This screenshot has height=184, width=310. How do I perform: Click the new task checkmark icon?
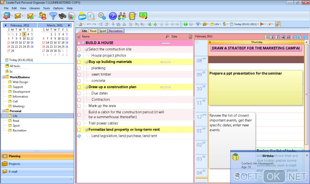pyautogui.click(x=6, y=16)
